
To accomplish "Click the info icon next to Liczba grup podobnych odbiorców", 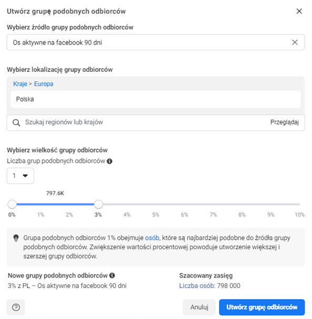I will pyautogui.click(x=110, y=161).
